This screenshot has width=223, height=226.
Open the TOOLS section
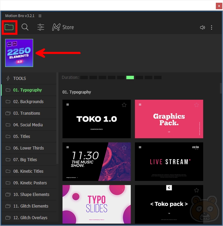pos(29,79)
